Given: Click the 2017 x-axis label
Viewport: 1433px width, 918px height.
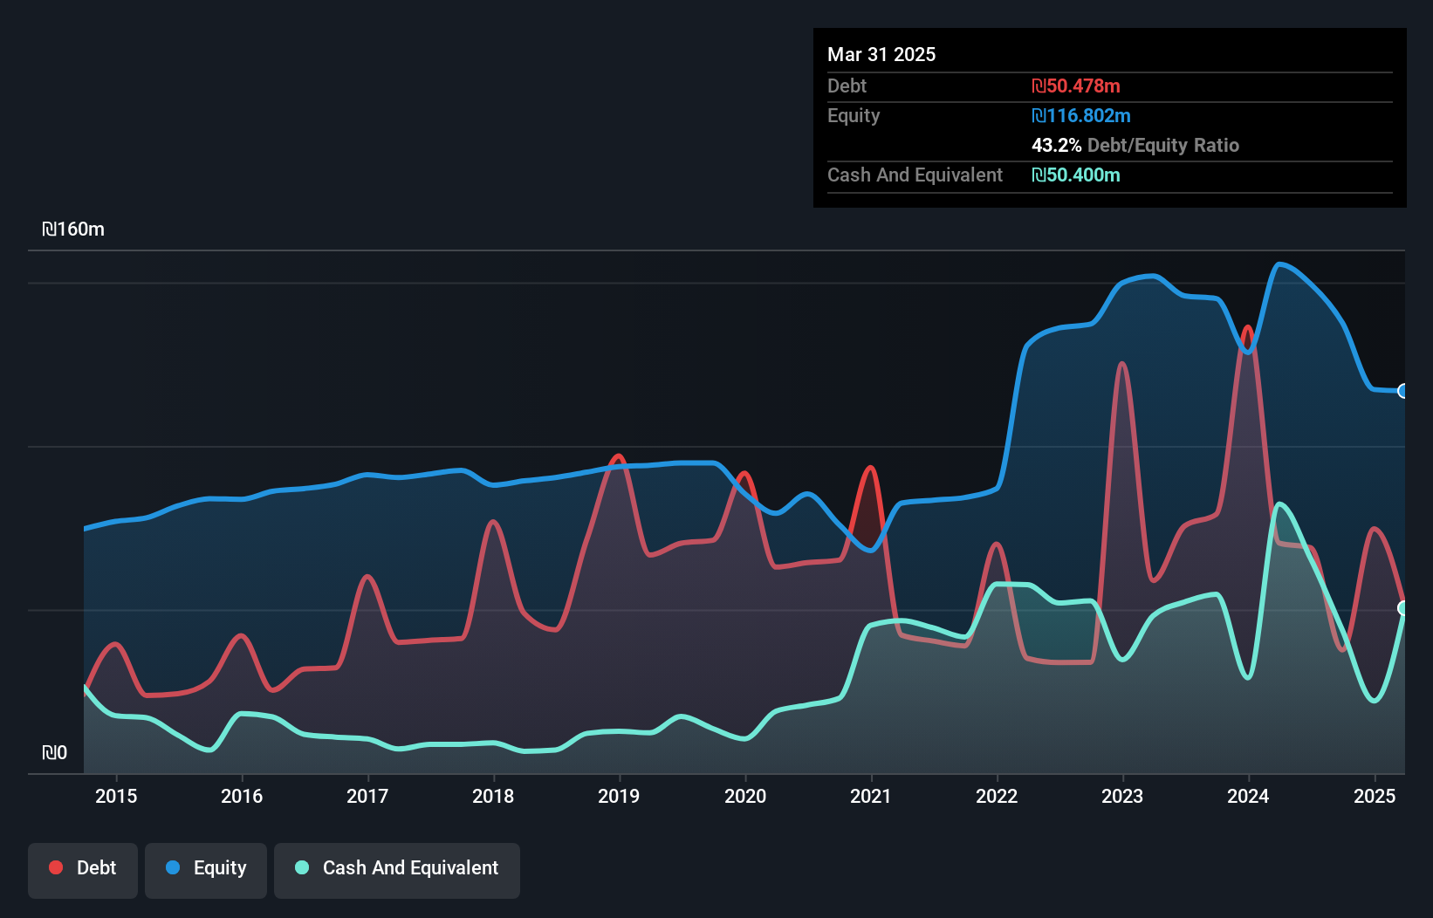Looking at the screenshot, I should point(367,796).
